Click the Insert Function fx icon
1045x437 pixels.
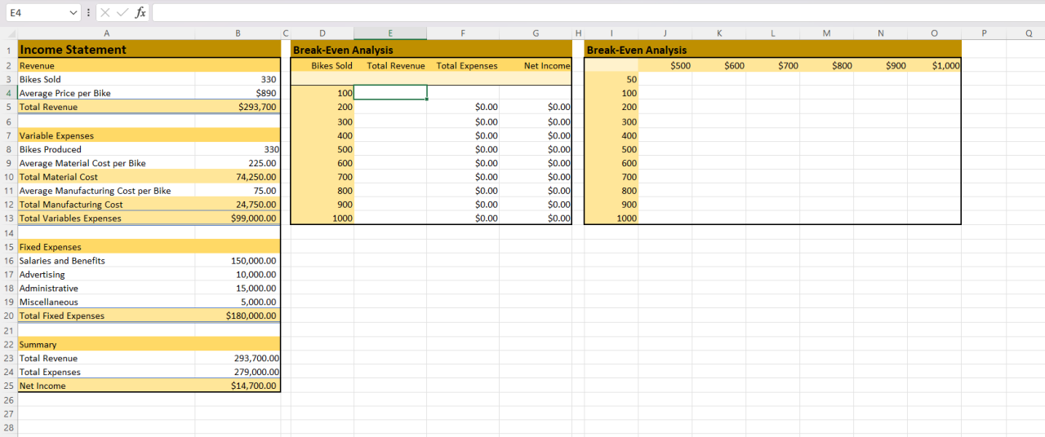tap(140, 12)
